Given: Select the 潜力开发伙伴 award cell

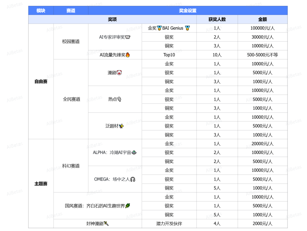Looking at the screenshot, I should click(169, 224).
